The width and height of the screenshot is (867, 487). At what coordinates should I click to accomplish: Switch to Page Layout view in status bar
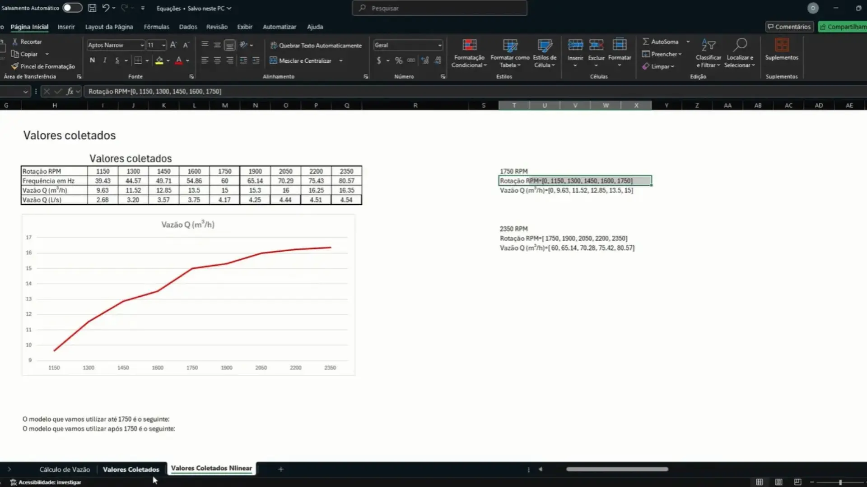click(x=778, y=482)
